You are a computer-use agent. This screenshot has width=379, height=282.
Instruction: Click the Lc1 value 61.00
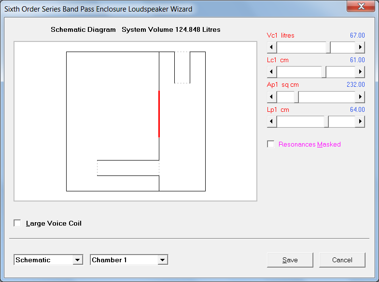coord(357,60)
